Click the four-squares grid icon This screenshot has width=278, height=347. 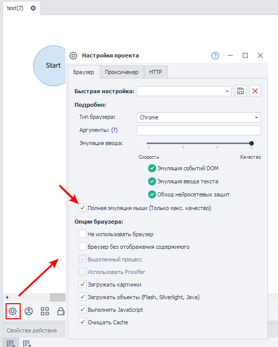pos(45,311)
